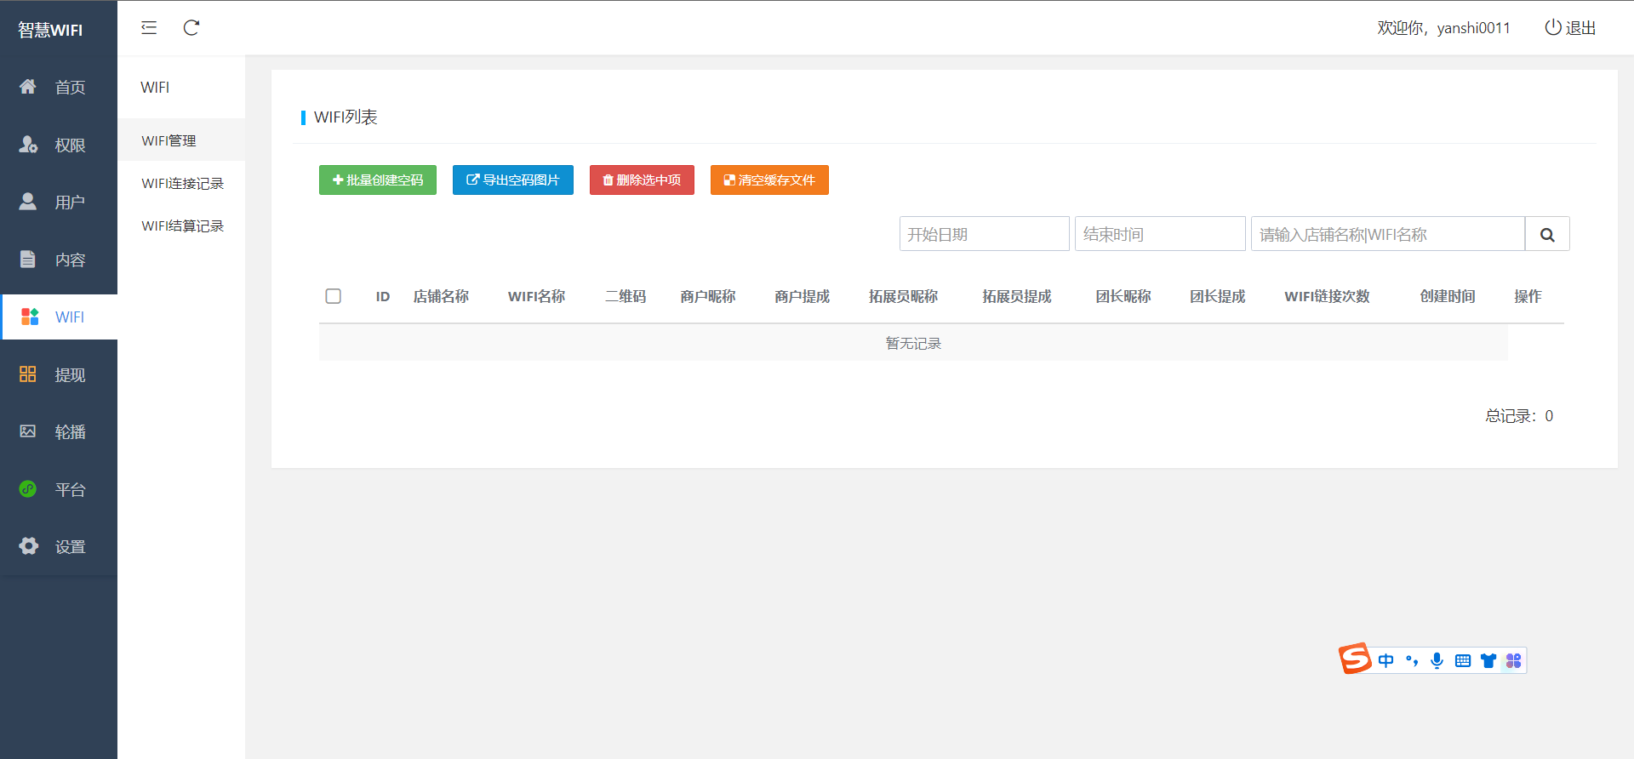Click the 拓展员昵称 column header

[x=903, y=296]
